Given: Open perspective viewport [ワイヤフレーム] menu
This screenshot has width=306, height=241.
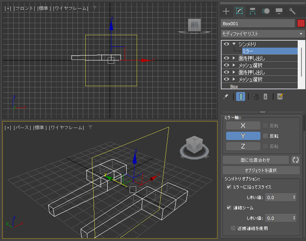Looking at the screenshot, I should pyautogui.click(x=66, y=128).
